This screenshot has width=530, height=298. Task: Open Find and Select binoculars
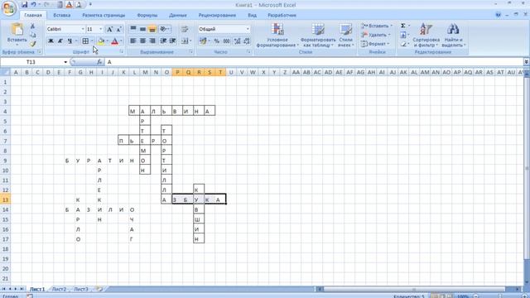coord(453,35)
